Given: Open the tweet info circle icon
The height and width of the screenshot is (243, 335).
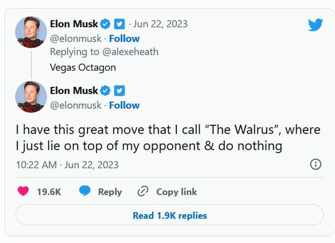Looking at the screenshot, I should click(316, 164).
